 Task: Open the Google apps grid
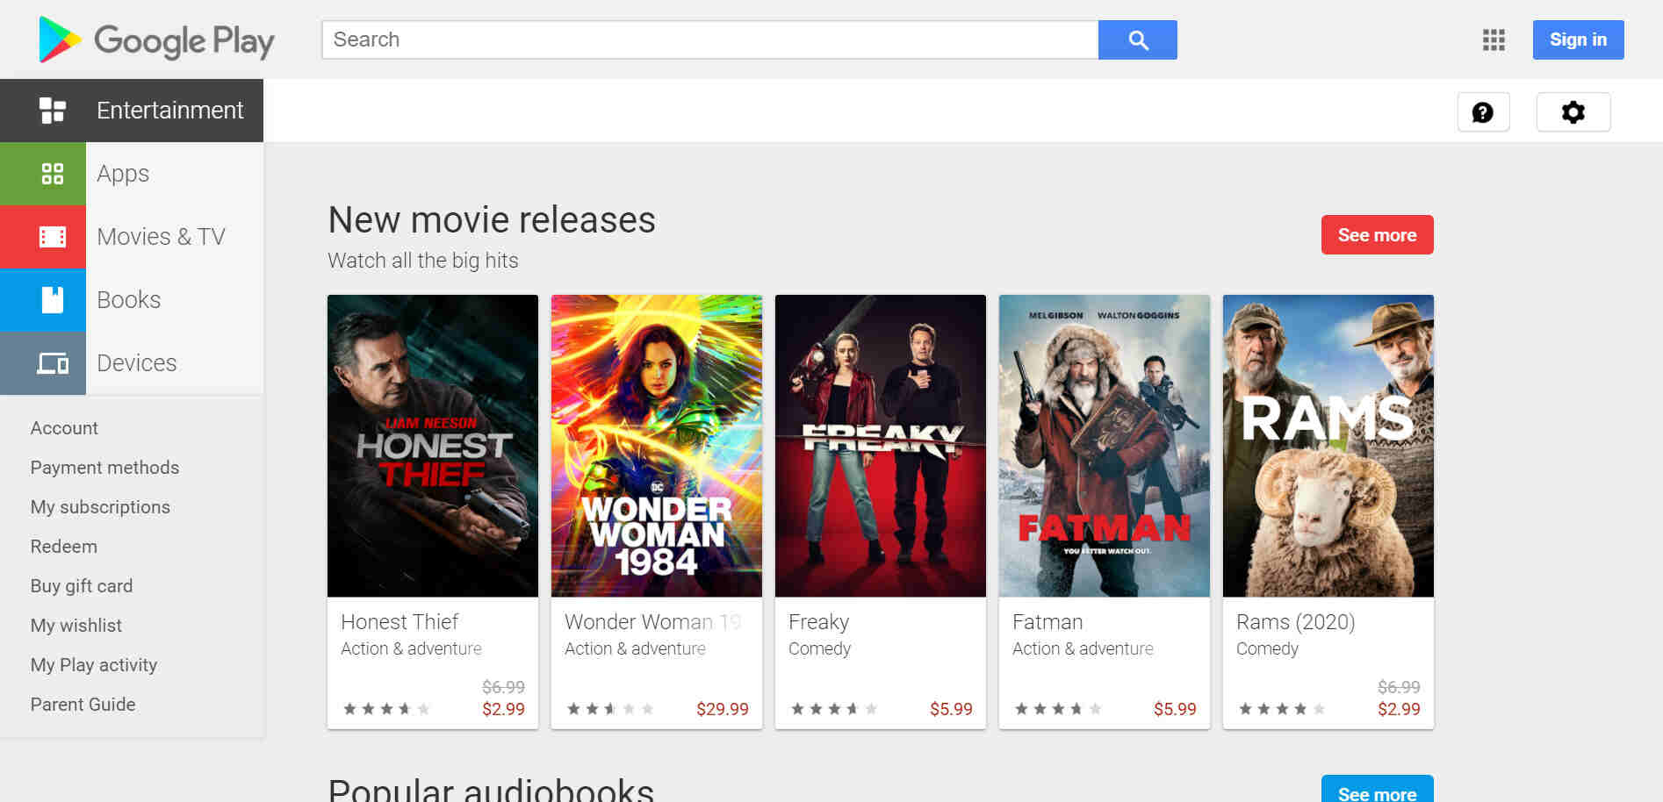pos(1494,40)
